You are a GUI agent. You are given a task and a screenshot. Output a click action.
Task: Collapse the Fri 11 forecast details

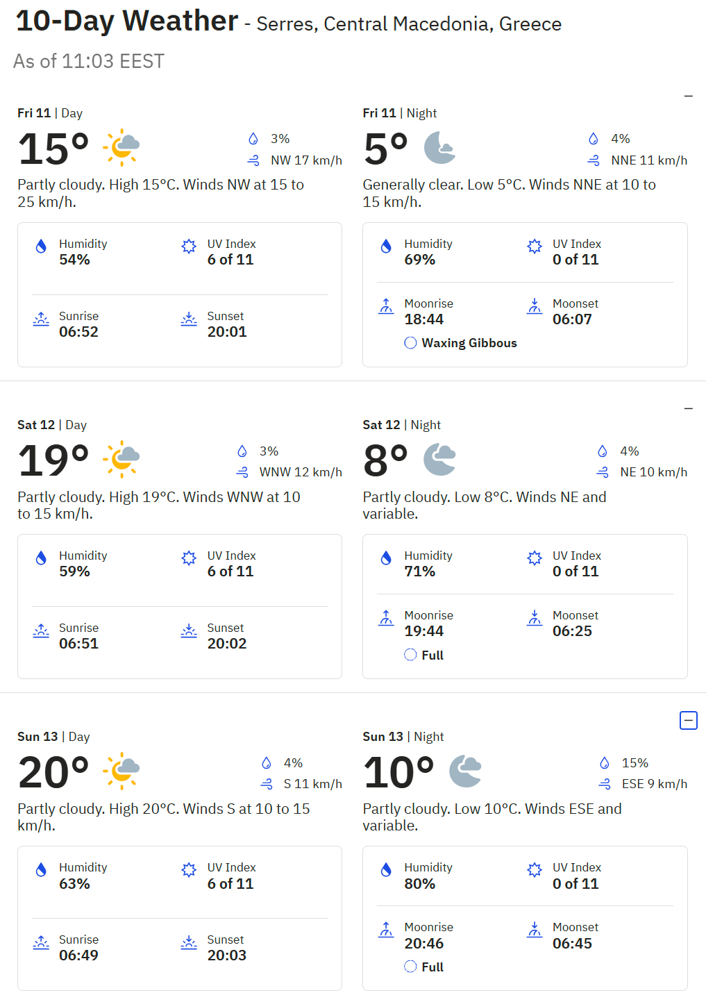(x=688, y=96)
